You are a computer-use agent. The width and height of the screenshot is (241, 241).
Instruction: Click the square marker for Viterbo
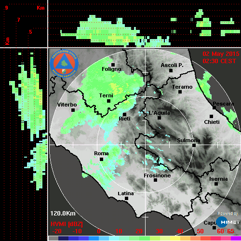pos(73,110)
